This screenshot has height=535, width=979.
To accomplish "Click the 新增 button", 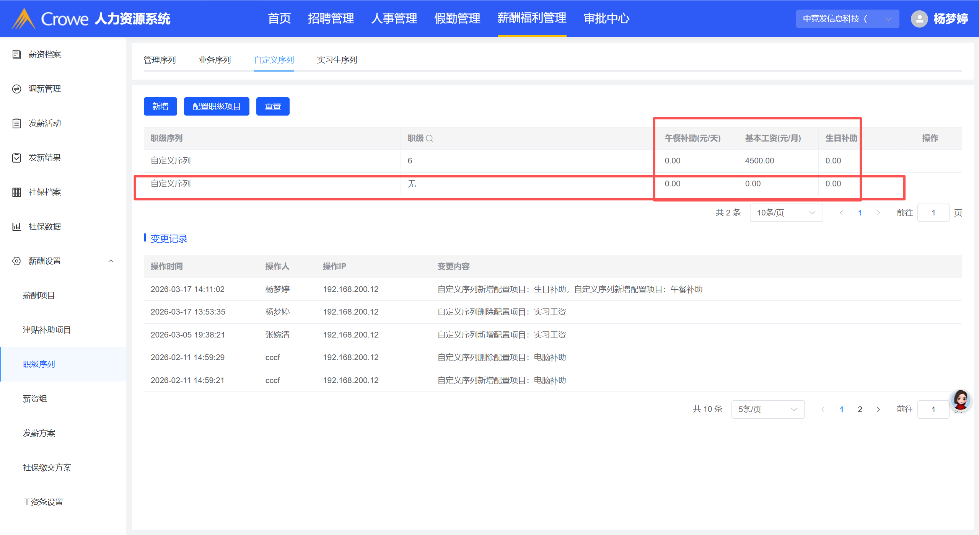I will (160, 106).
